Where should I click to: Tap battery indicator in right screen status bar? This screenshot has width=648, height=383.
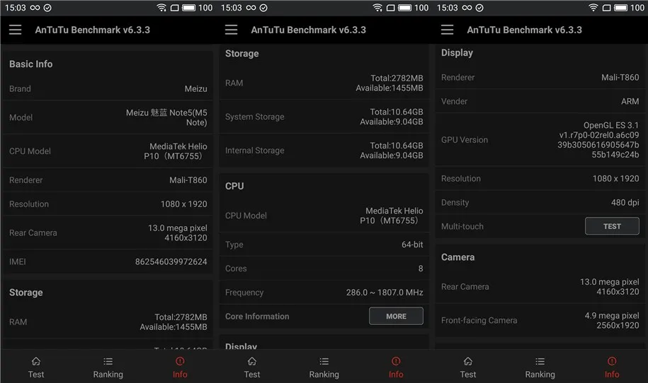(x=620, y=8)
